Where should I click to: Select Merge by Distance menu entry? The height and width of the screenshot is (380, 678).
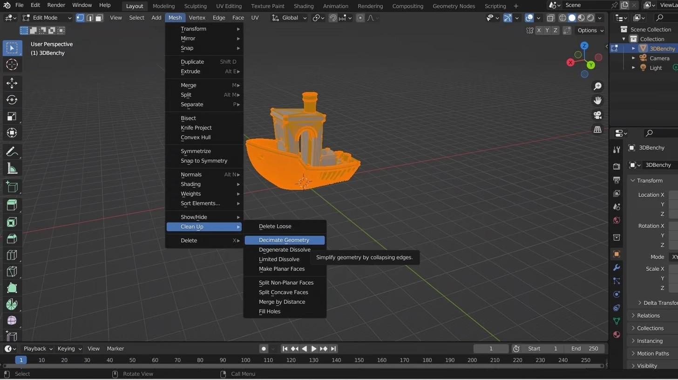[x=282, y=302]
